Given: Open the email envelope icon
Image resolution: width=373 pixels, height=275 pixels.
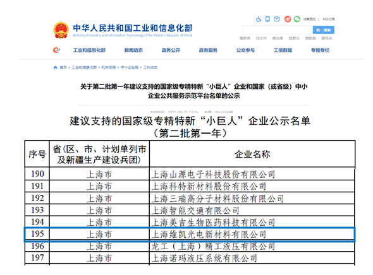Looking at the screenshot, I should [277, 19].
